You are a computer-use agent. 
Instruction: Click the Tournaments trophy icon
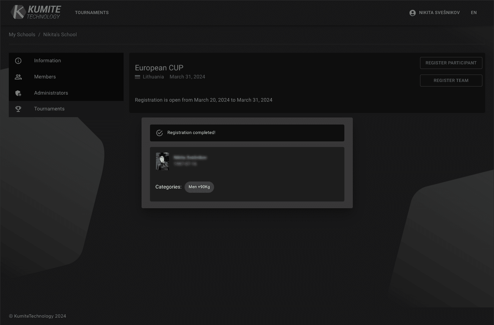[18, 109]
